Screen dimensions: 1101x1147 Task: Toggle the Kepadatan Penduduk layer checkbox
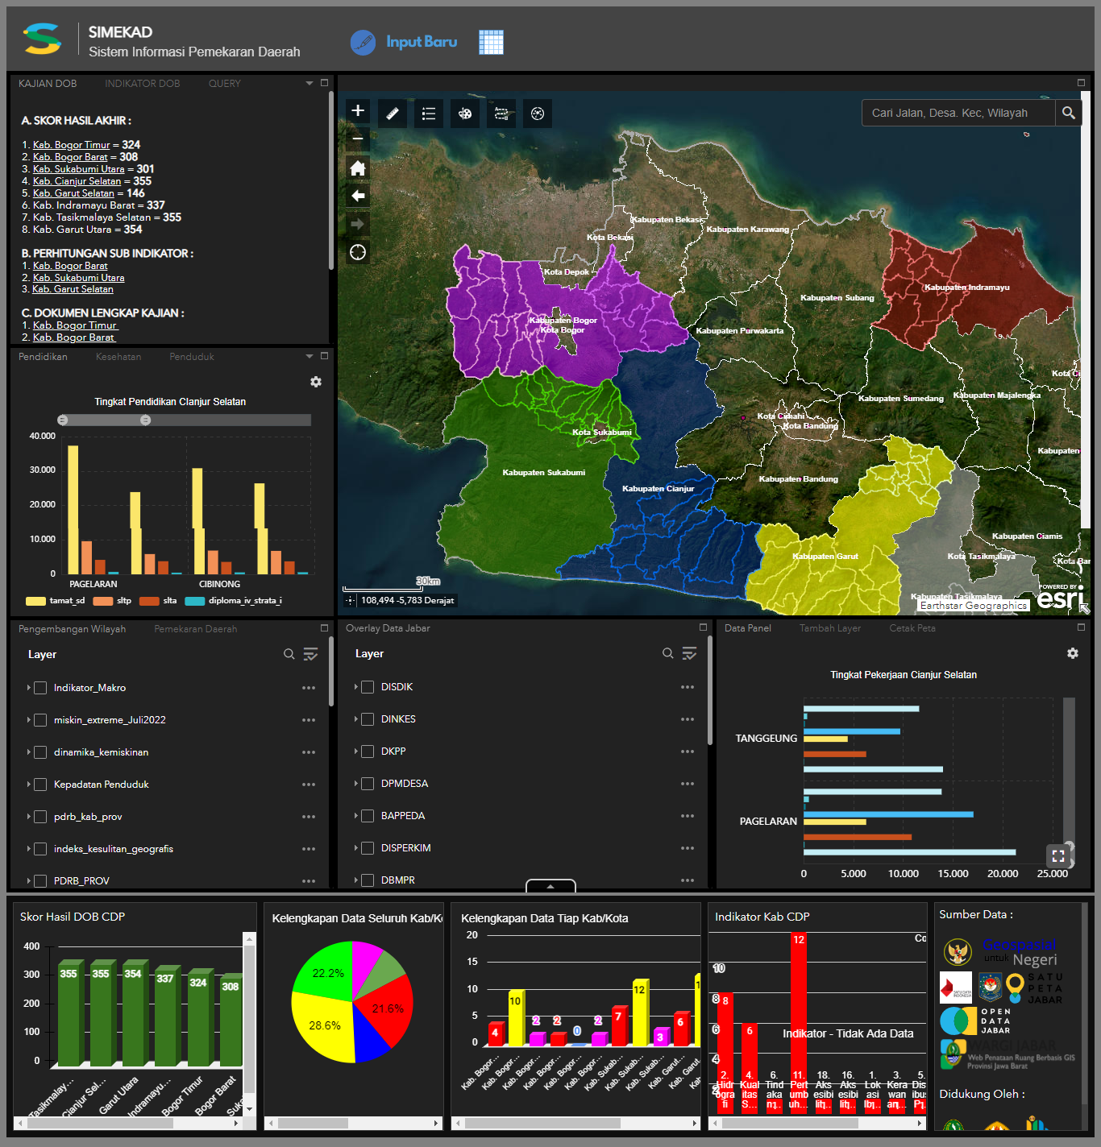pos(40,785)
